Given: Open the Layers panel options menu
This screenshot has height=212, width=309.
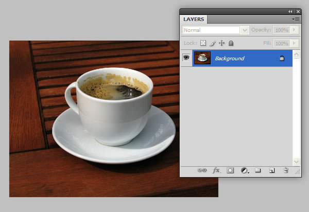Looking at the screenshot, I should coord(296,19).
